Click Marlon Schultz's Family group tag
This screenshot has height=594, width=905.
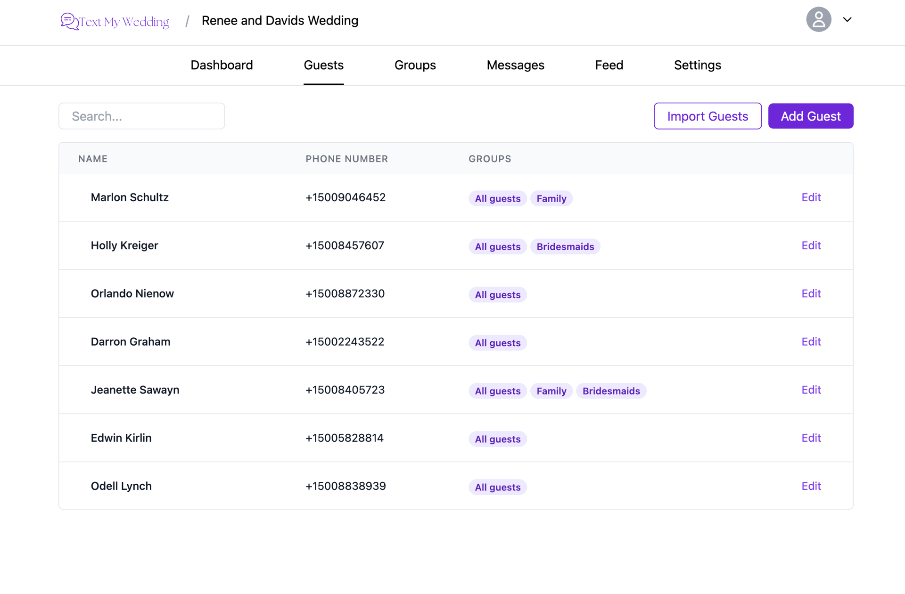(x=551, y=198)
